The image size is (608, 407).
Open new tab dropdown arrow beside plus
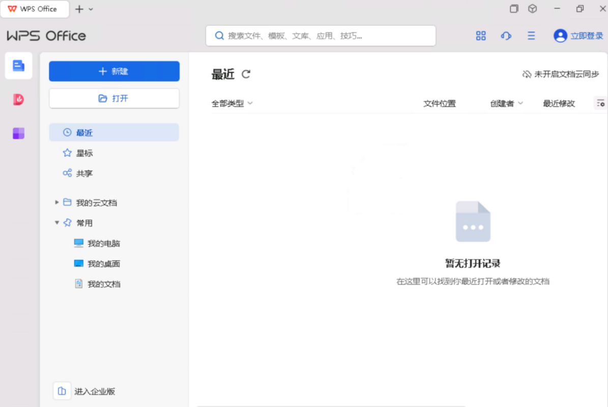[91, 9]
